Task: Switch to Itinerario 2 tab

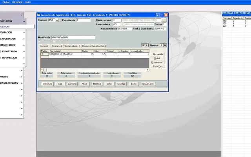Action: click(57, 46)
